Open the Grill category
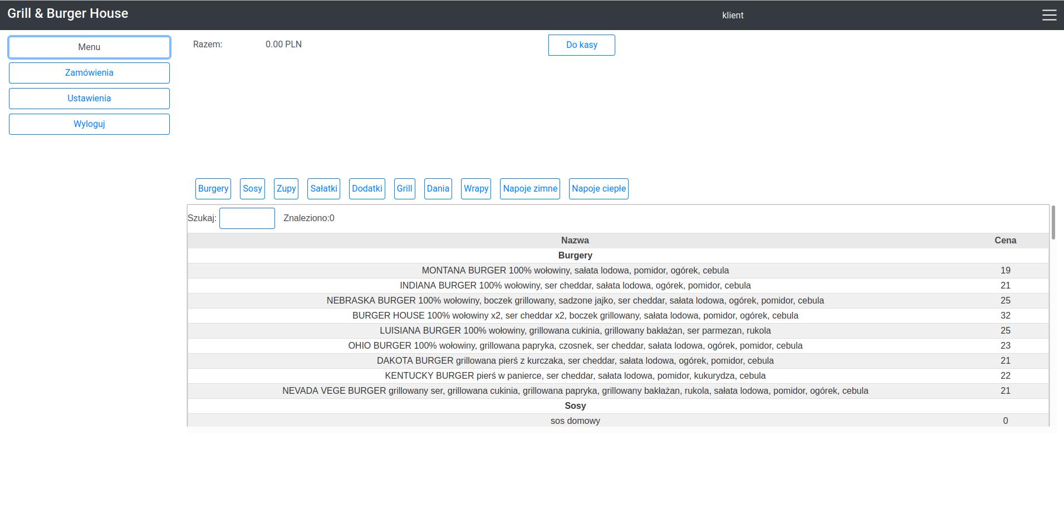The image size is (1064, 518). tap(405, 189)
